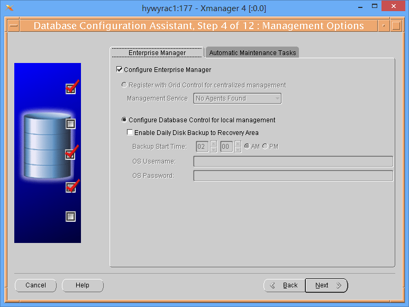Open the window menu button left of title
The height and width of the screenshot is (307, 409).
[x=14, y=25]
